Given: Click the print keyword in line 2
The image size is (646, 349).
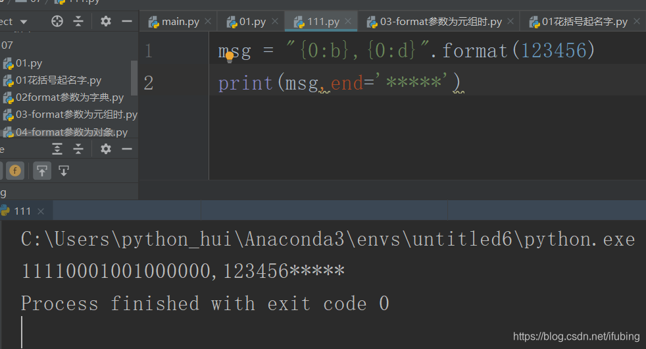Looking at the screenshot, I should coord(245,83).
